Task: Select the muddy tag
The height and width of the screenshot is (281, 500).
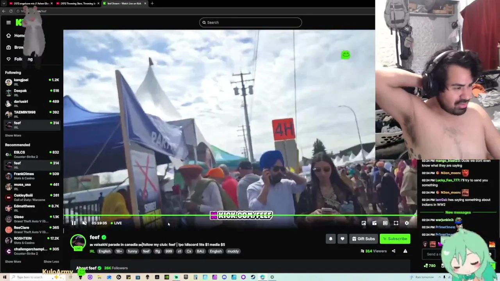Action: tap(233, 251)
